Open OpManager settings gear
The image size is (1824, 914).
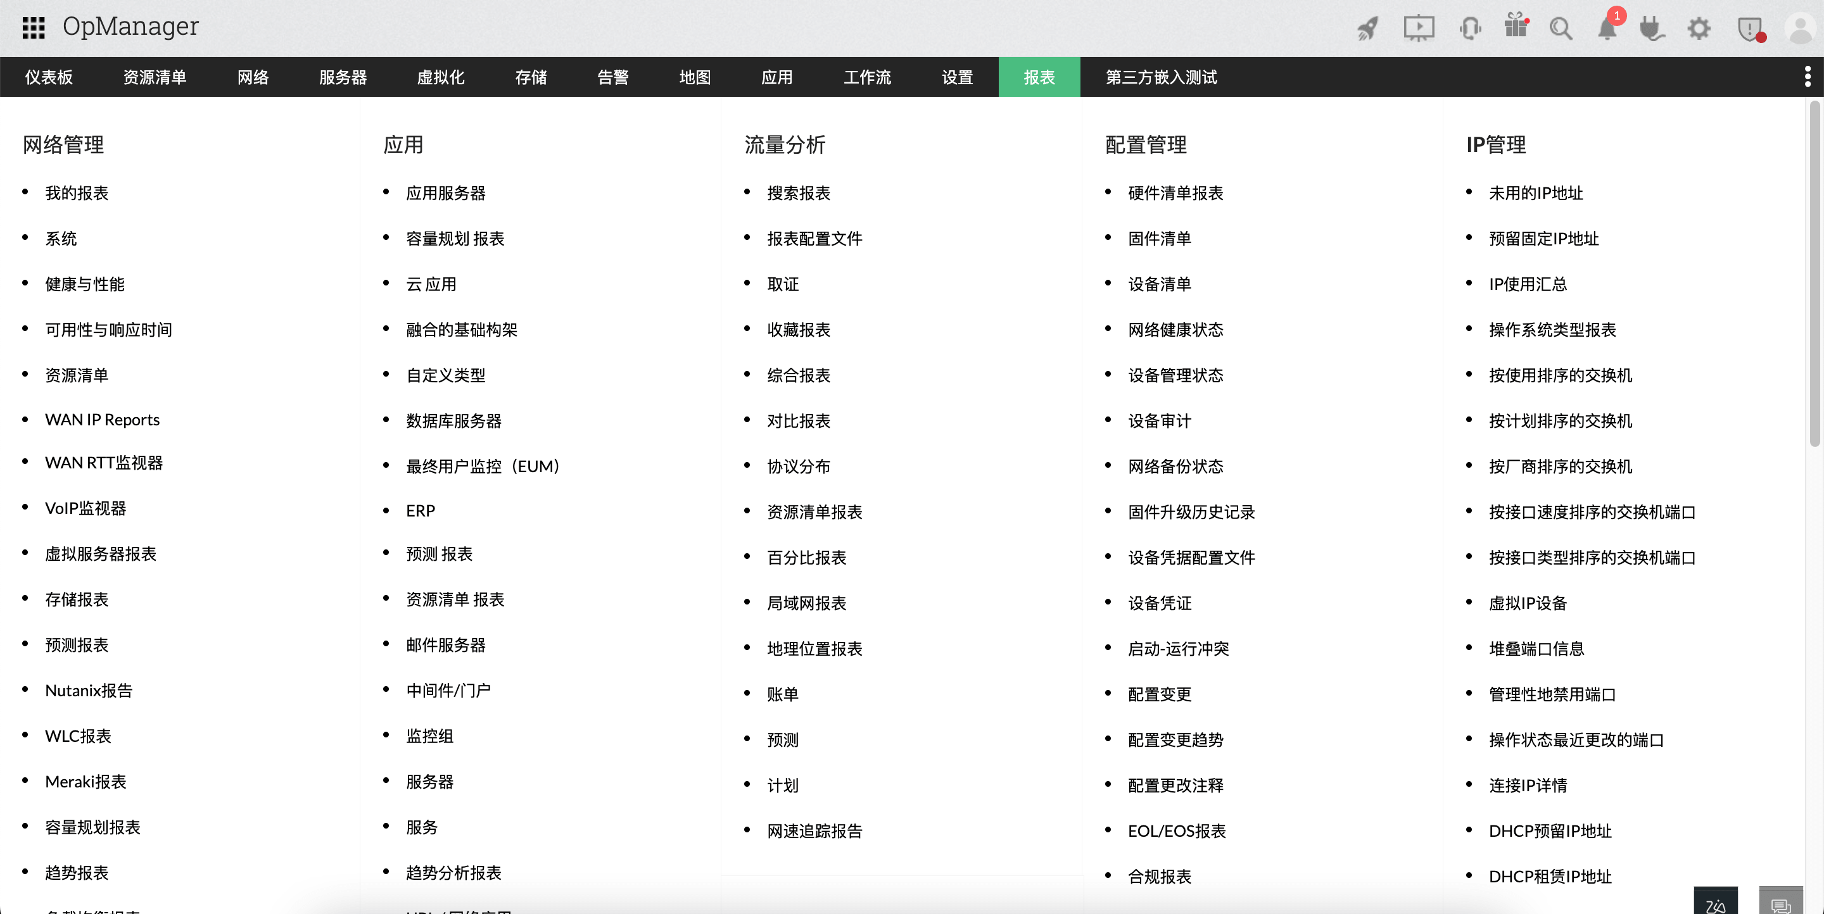pyautogui.click(x=1699, y=28)
